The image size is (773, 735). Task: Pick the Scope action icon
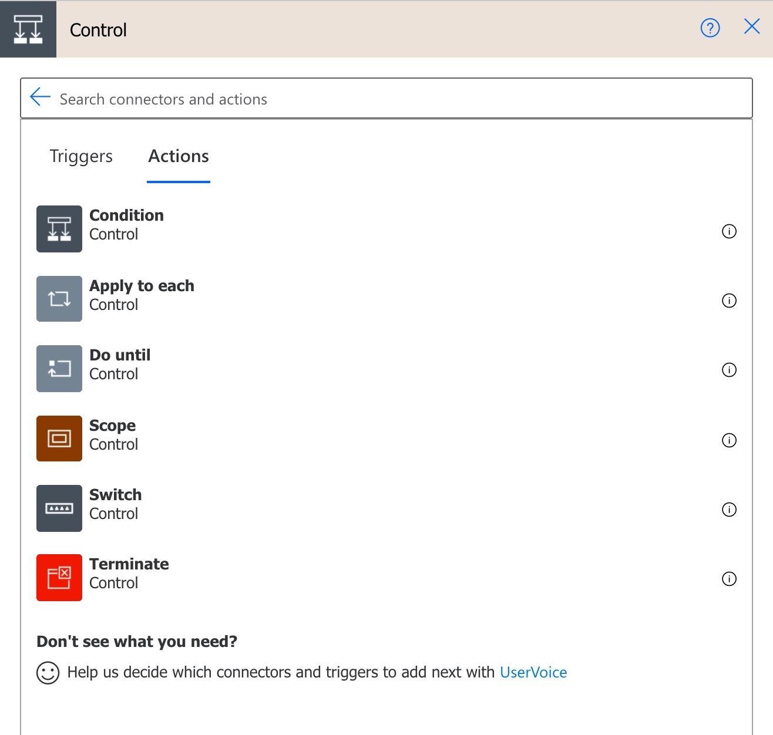coord(59,439)
